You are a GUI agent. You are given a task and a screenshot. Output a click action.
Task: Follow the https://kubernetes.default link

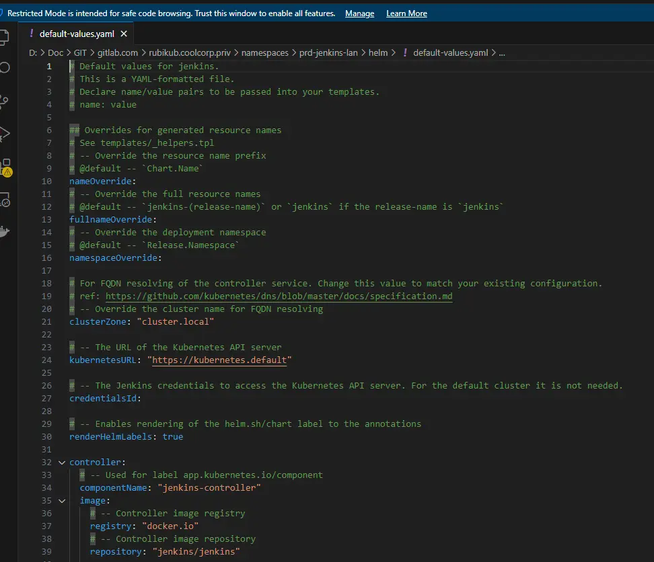[219, 360]
